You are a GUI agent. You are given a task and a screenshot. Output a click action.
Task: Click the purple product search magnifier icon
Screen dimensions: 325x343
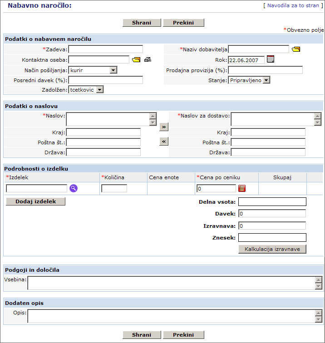pos(74,188)
